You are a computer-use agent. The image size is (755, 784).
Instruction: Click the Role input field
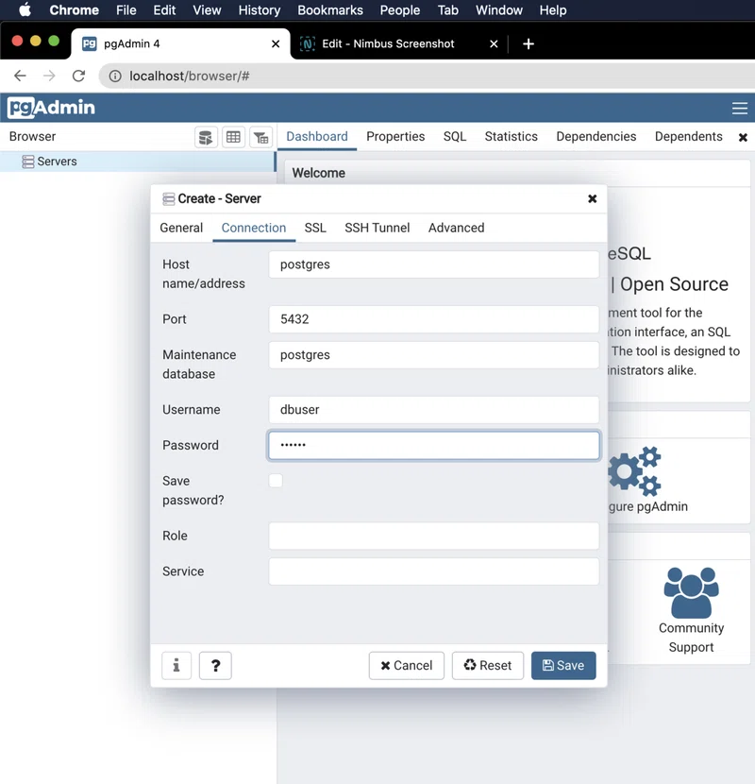pos(434,536)
